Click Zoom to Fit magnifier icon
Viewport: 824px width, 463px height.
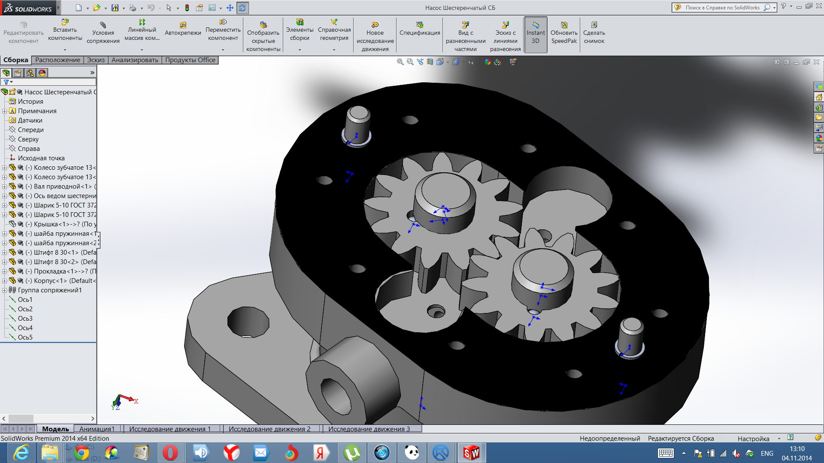tap(400, 62)
